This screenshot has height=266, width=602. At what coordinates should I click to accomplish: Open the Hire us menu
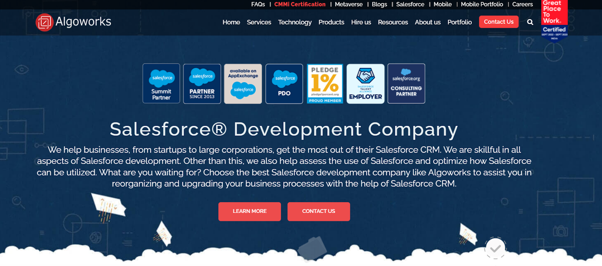pos(361,22)
